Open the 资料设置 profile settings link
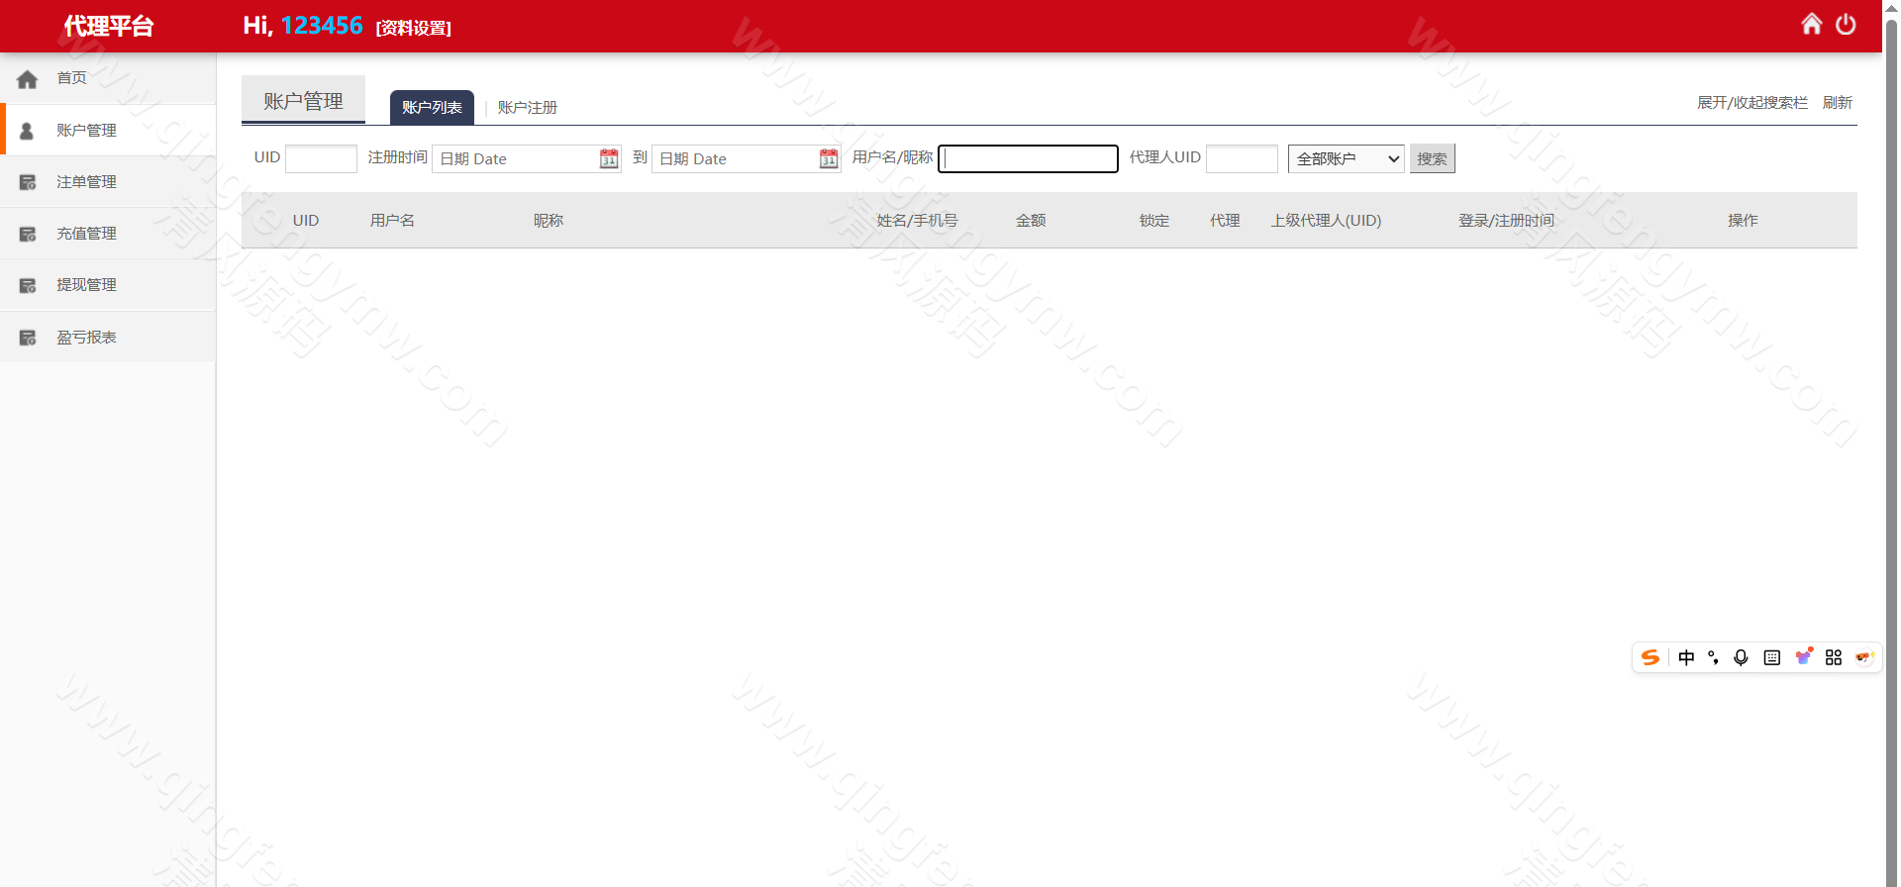This screenshot has height=887, width=1901. (413, 28)
